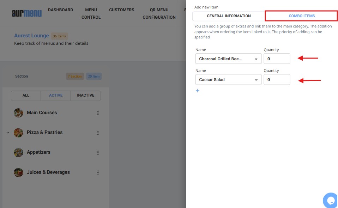Open three-dot menu for Appetizers
Screen dimensions: 338x208
[x=98, y=153]
